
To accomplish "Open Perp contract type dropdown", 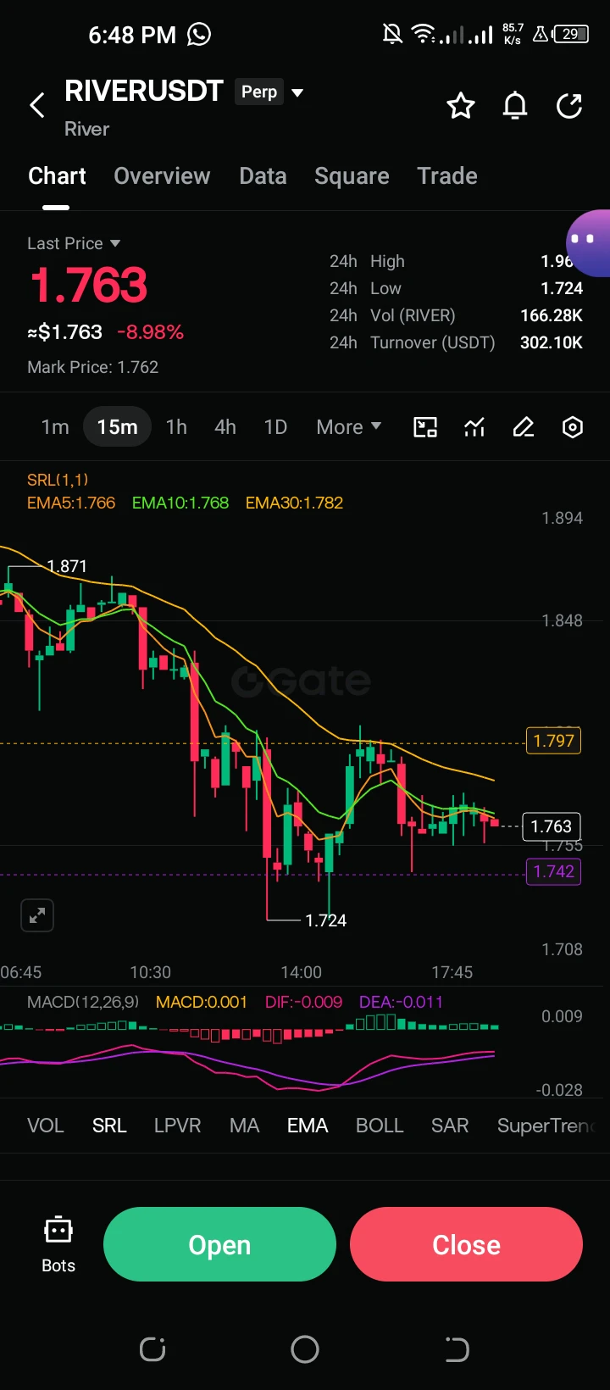I will [259, 92].
